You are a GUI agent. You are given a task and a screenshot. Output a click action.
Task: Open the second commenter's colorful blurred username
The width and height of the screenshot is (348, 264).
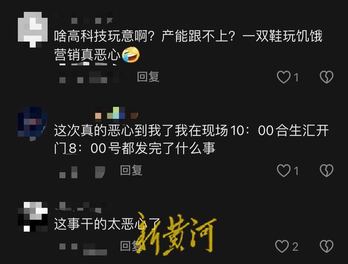(x=117, y=113)
